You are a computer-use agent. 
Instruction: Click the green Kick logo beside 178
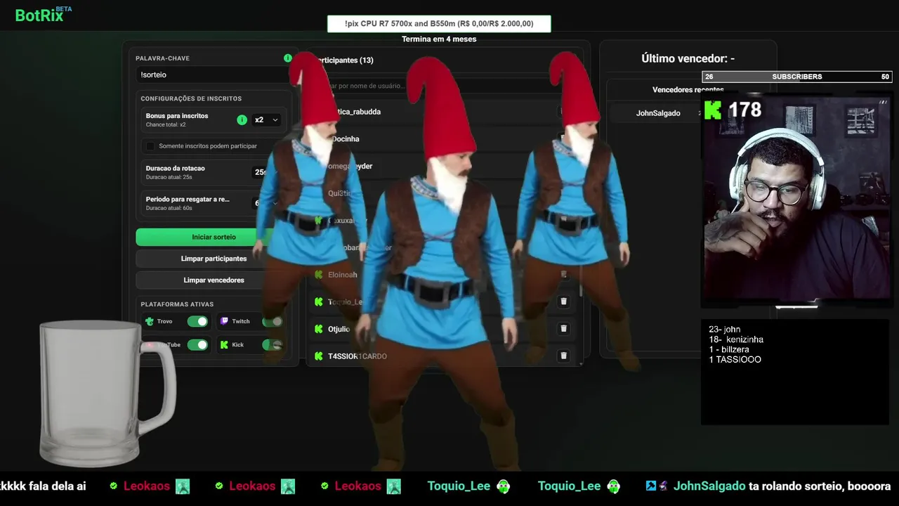(x=713, y=110)
